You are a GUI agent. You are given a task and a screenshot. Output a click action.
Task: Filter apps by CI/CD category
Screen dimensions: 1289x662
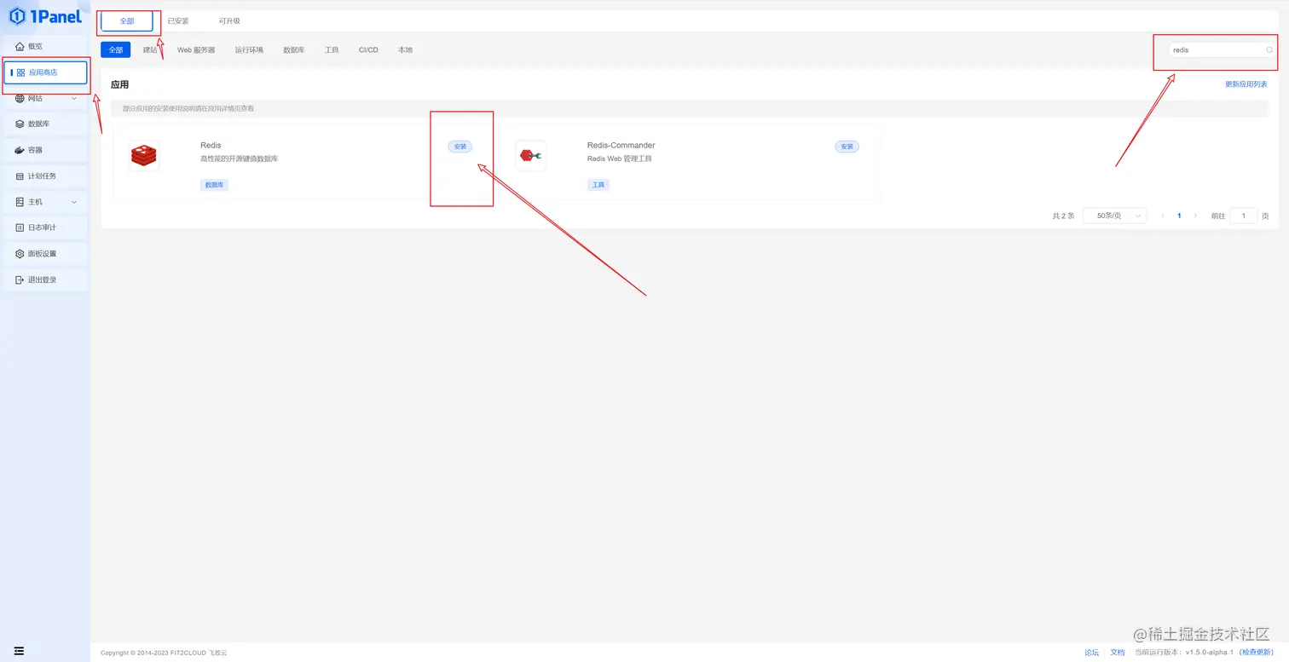tap(368, 50)
